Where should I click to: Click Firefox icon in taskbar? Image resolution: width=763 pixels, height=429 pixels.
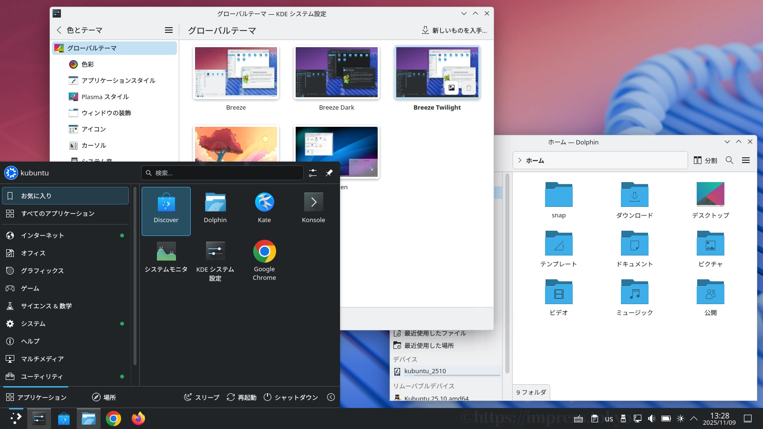click(138, 419)
